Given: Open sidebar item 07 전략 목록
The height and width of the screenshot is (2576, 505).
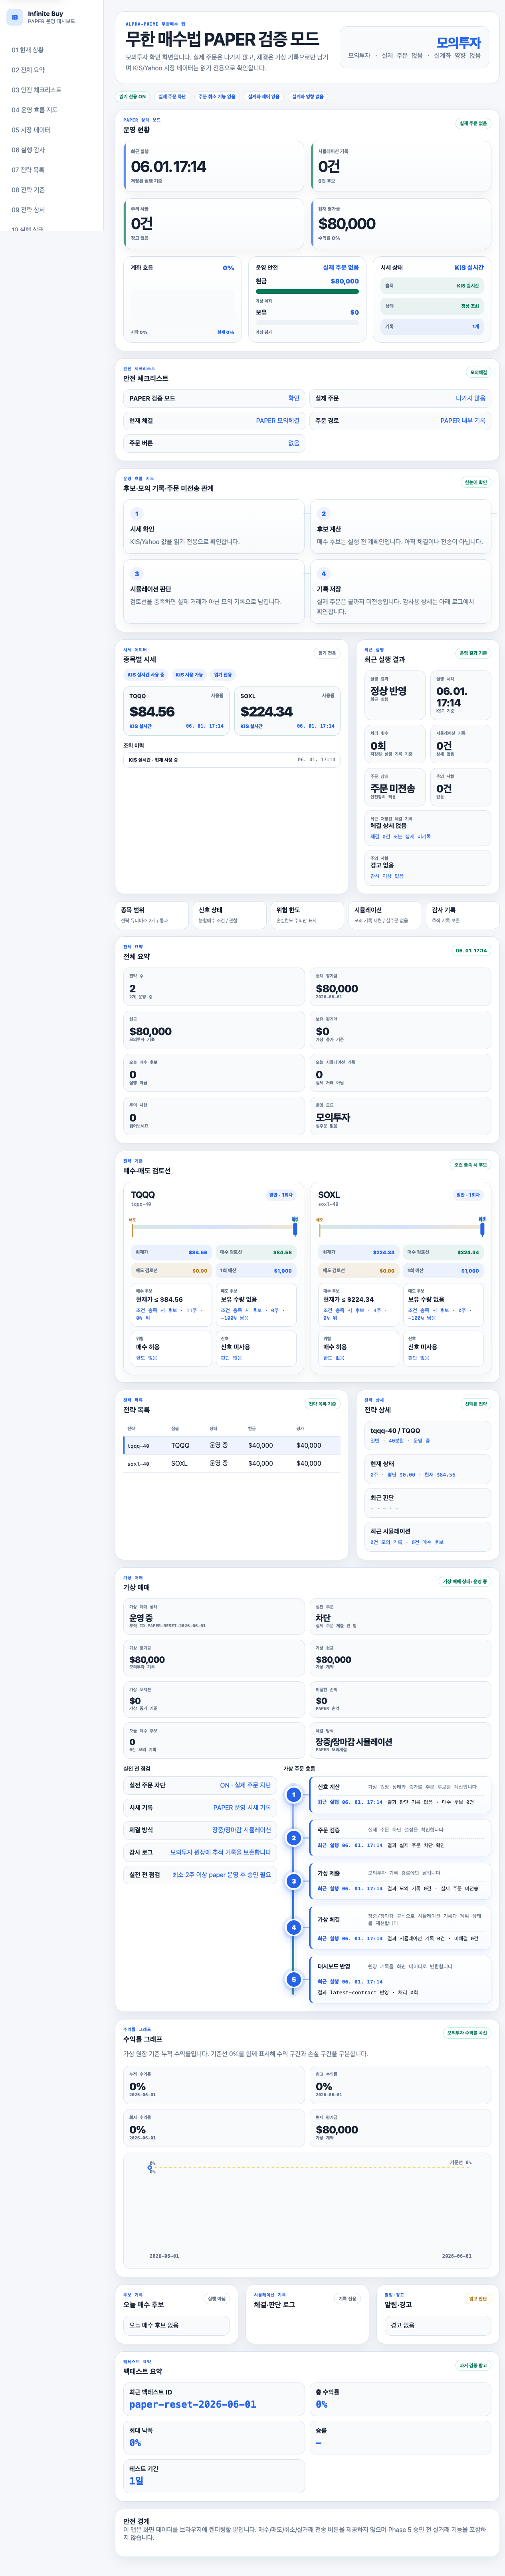Looking at the screenshot, I should click(51, 170).
